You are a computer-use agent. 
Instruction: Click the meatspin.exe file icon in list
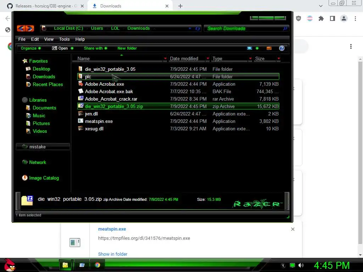(80, 121)
